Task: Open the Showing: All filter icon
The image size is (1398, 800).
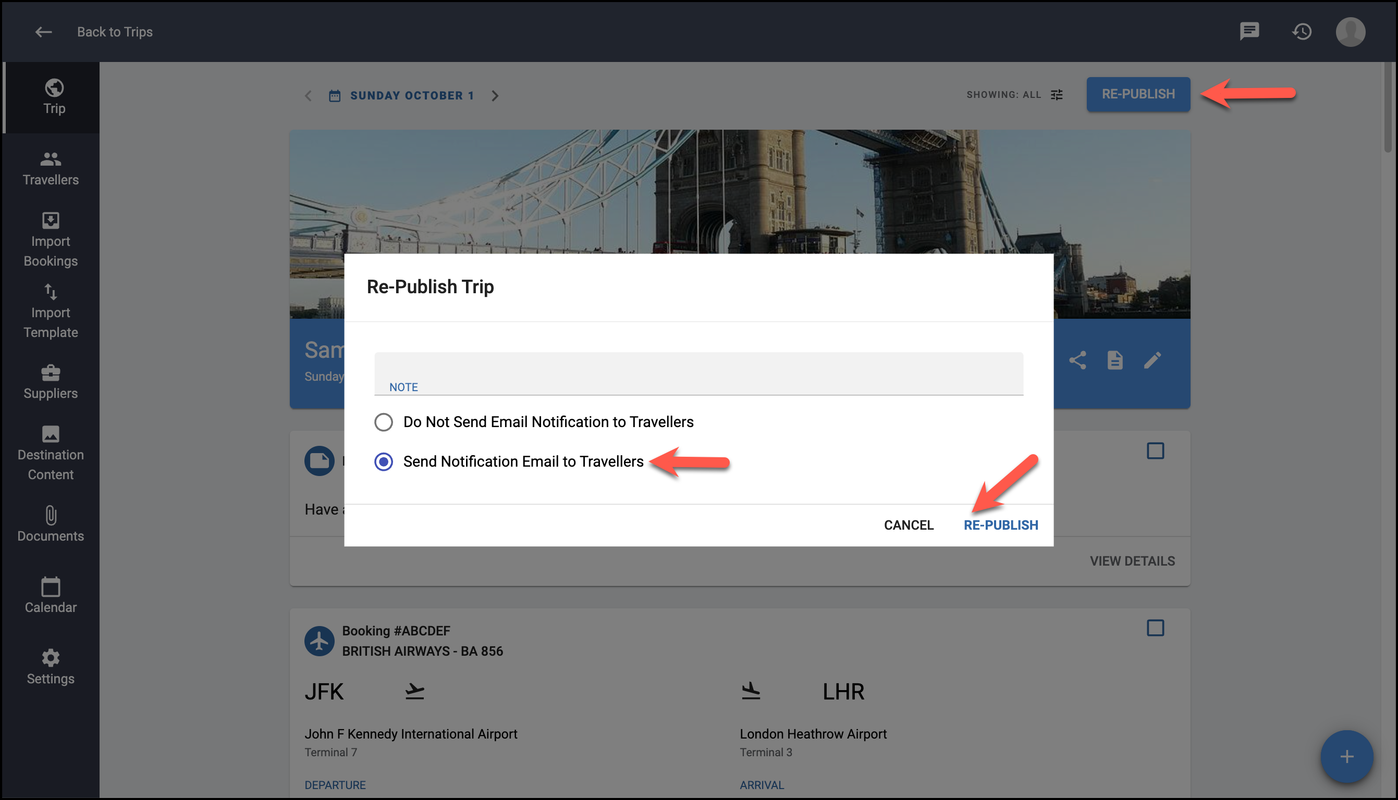Action: tap(1056, 95)
